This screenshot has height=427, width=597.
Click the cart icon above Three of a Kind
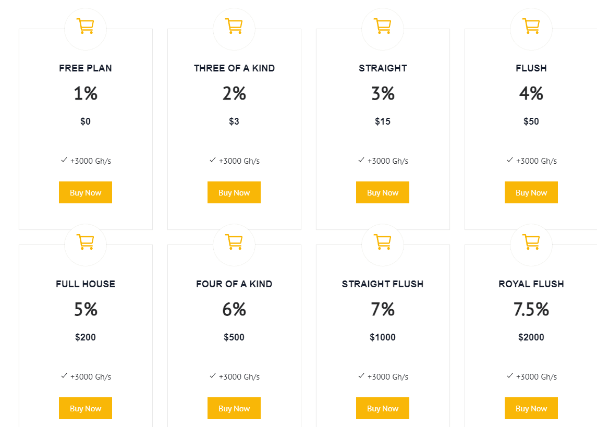pyautogui.click(x=234, y=26)
